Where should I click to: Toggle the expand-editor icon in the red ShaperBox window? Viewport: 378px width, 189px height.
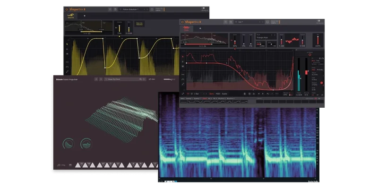tap(183, 94)
